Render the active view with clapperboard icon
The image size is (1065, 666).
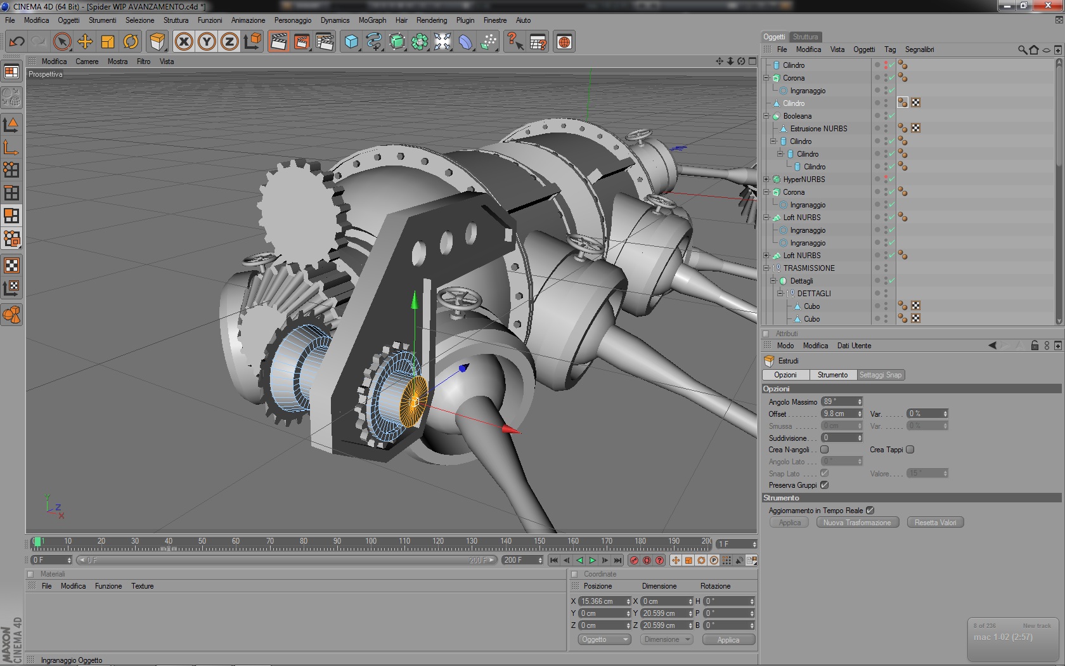[x=278, y=42]
